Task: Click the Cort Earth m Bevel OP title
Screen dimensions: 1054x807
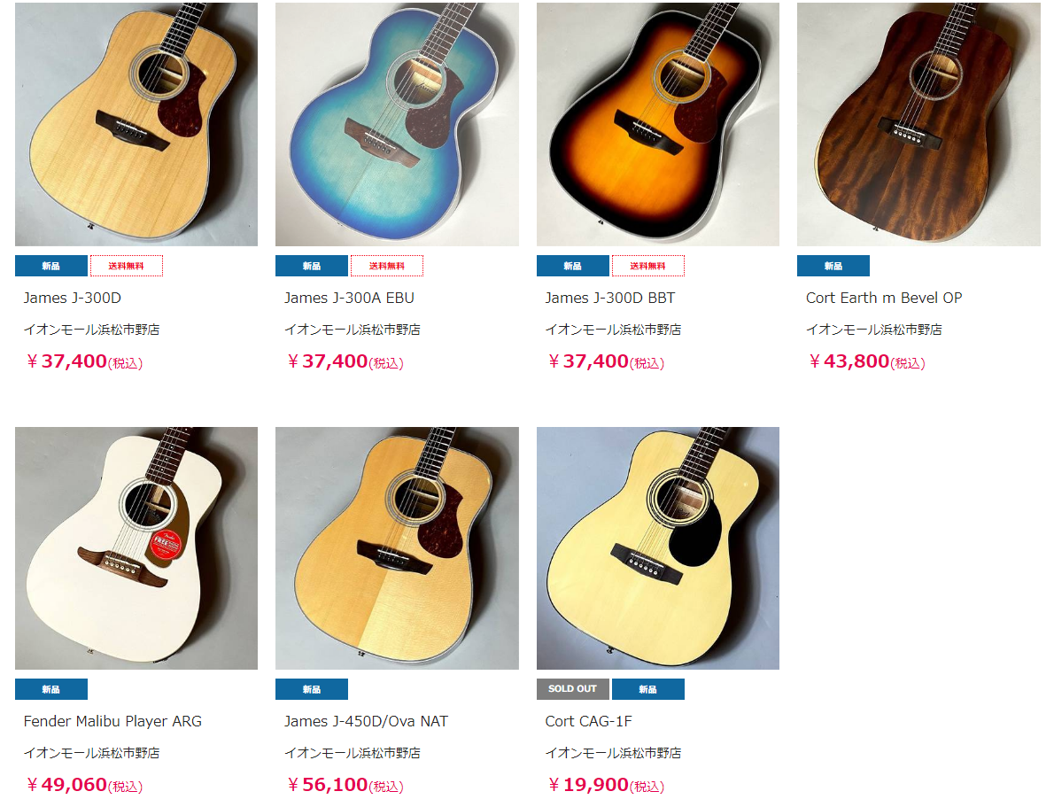Action: (x=884, y=298)
